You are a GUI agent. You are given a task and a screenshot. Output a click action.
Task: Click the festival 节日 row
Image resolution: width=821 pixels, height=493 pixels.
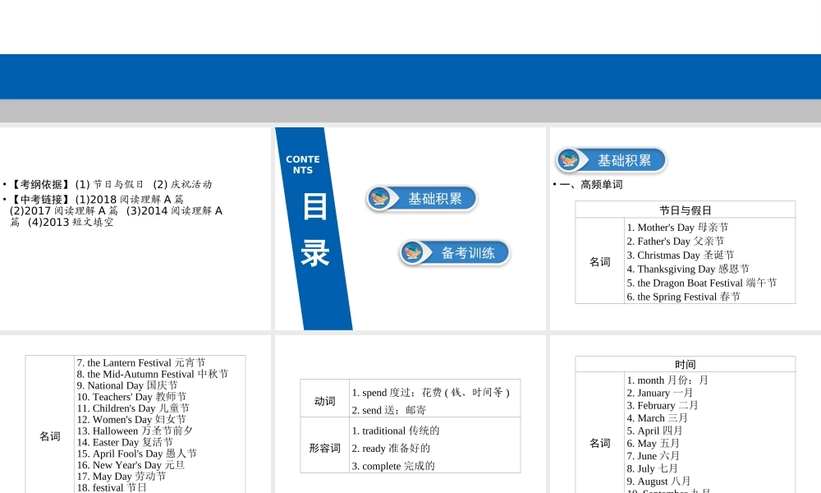pyautogui.click(x=112, y=487)
